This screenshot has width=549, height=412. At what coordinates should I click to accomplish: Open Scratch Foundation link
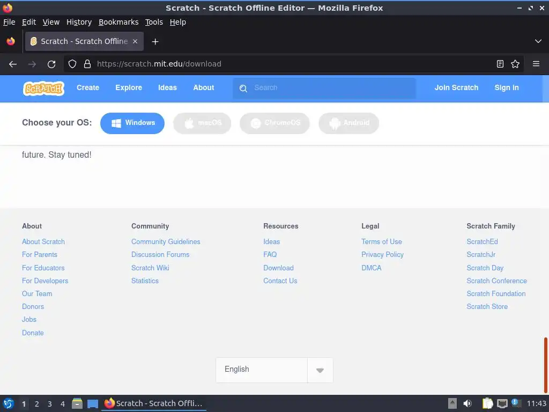[x=496, y=294]
